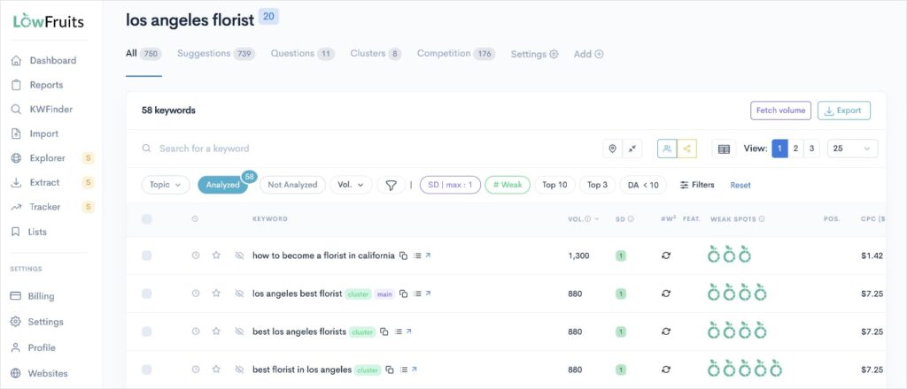The width and height of the screenshot is (907, 389).
Task: Click the location pin icon
Action: (x=611, y=149)
